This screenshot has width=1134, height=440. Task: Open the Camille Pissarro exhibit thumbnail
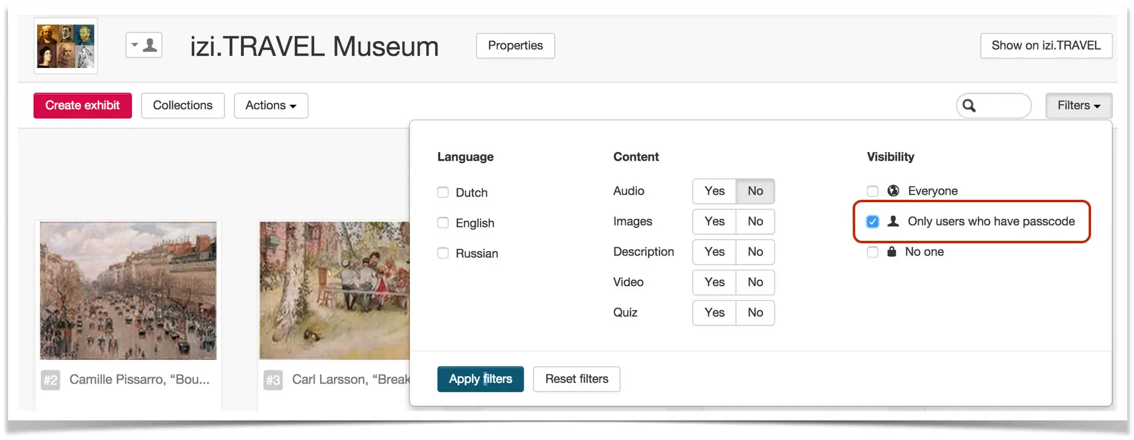[128, 290]
